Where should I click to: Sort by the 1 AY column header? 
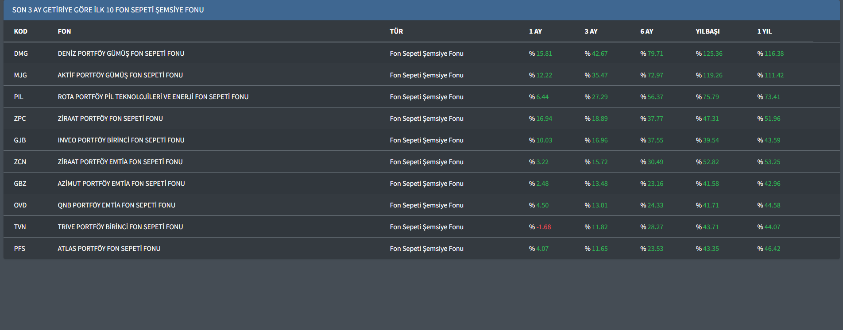(535, 31)
